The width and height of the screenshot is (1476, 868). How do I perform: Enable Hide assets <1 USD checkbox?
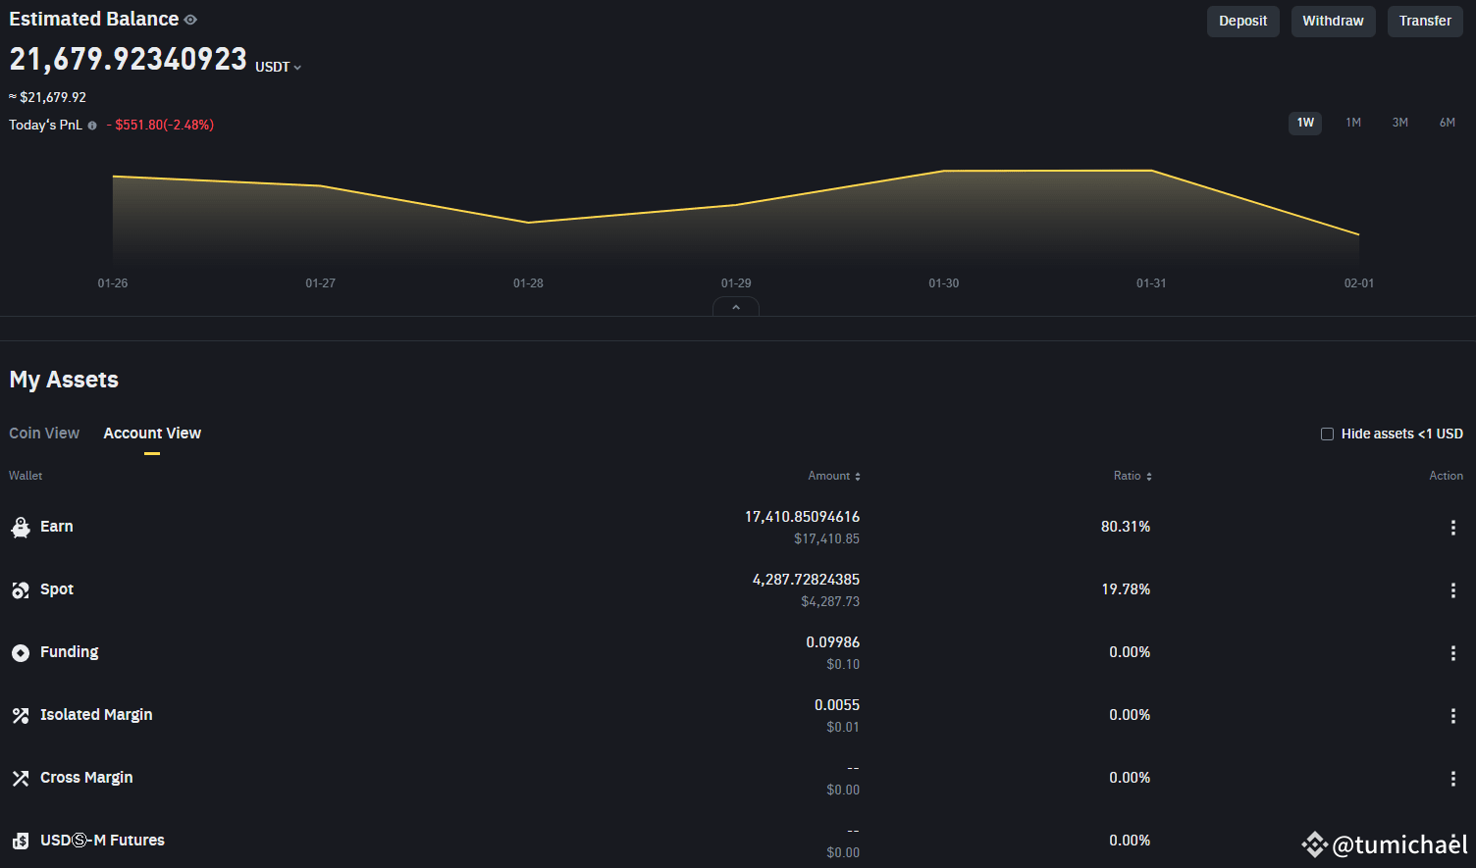pos(1327,434)
